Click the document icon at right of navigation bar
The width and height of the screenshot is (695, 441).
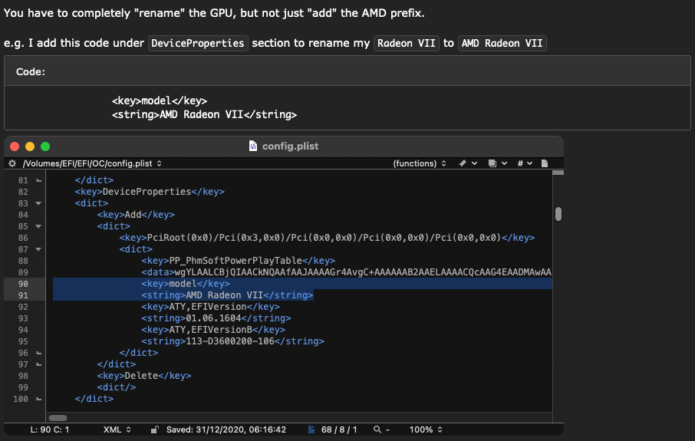pyautogui.click(x=545, y=163)
